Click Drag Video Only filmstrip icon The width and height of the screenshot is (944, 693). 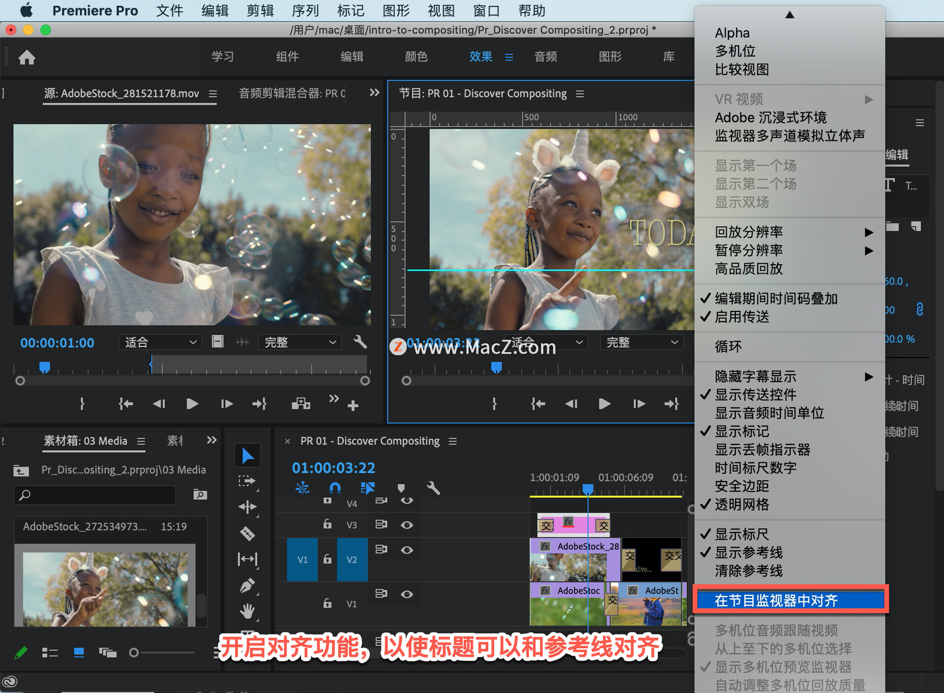click(x=217, y=342)
